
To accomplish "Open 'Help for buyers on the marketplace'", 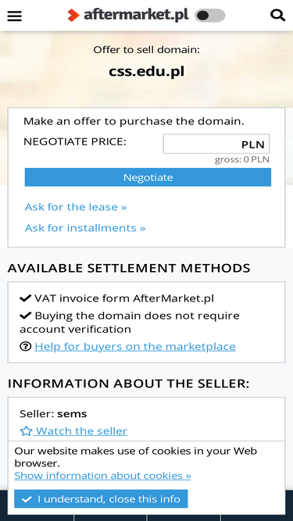I will pyautogui.click(x=135, y=347).
